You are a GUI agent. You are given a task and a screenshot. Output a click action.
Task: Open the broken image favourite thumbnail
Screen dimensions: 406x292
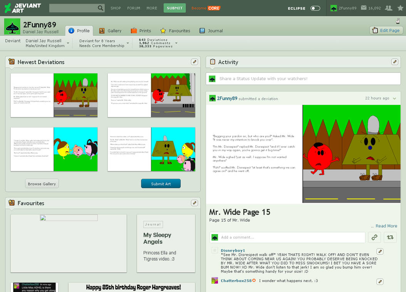tap(69, 243)
